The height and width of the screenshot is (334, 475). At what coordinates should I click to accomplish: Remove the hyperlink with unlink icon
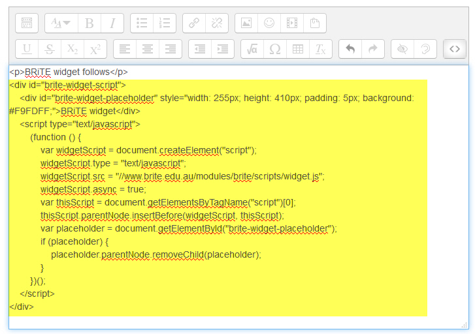point(217,23)
